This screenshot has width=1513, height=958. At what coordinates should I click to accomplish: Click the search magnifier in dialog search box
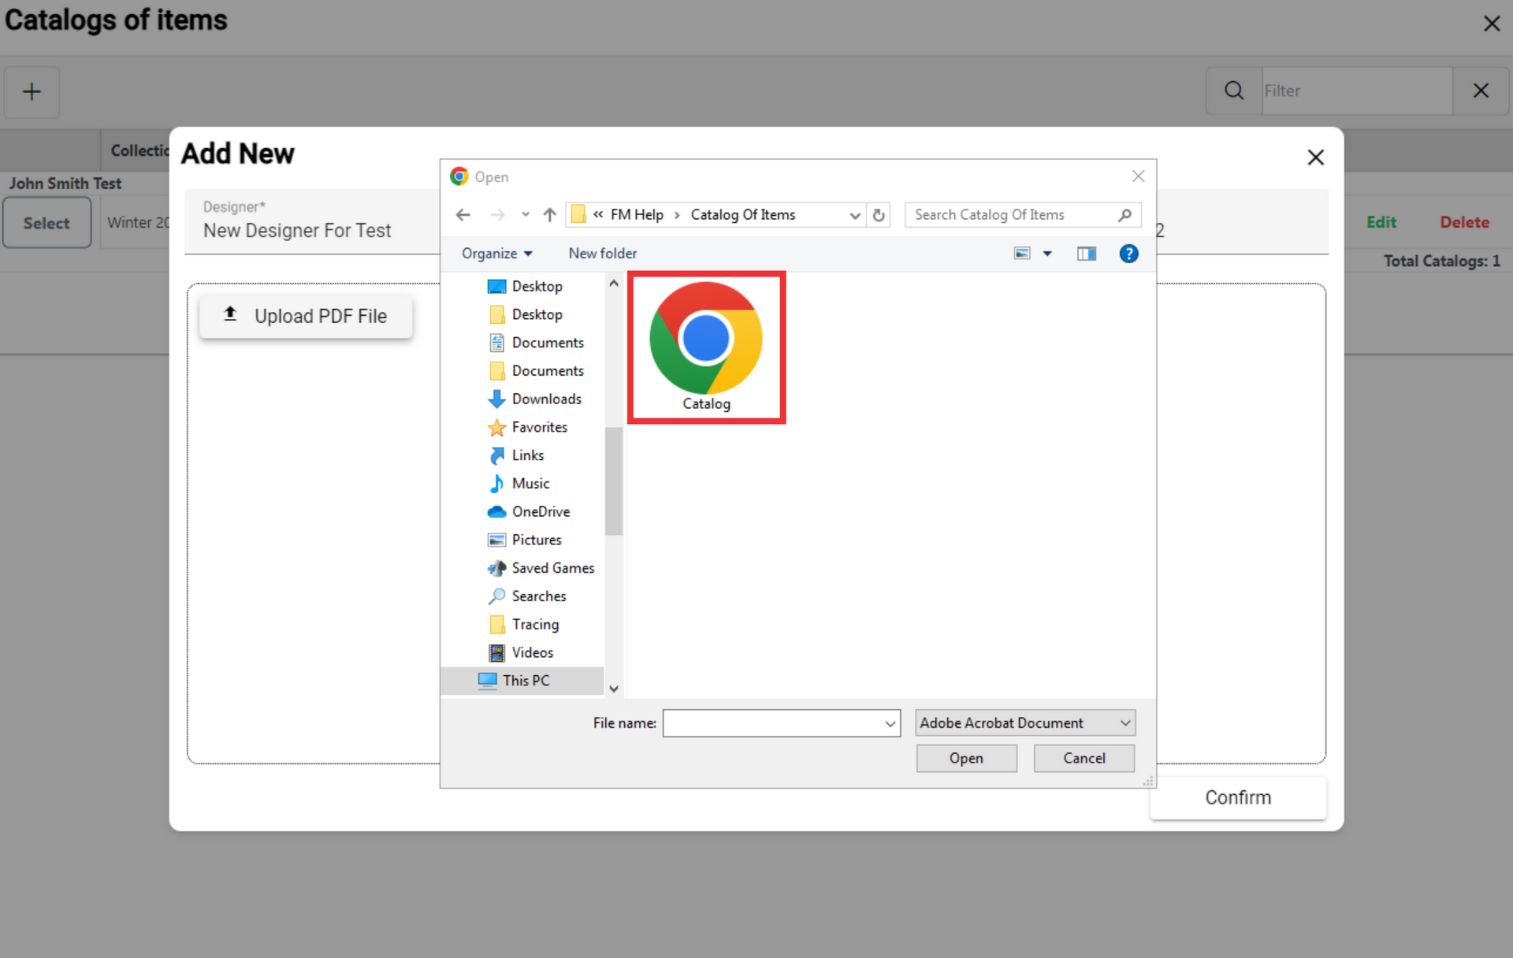(x=1125, y=214)
